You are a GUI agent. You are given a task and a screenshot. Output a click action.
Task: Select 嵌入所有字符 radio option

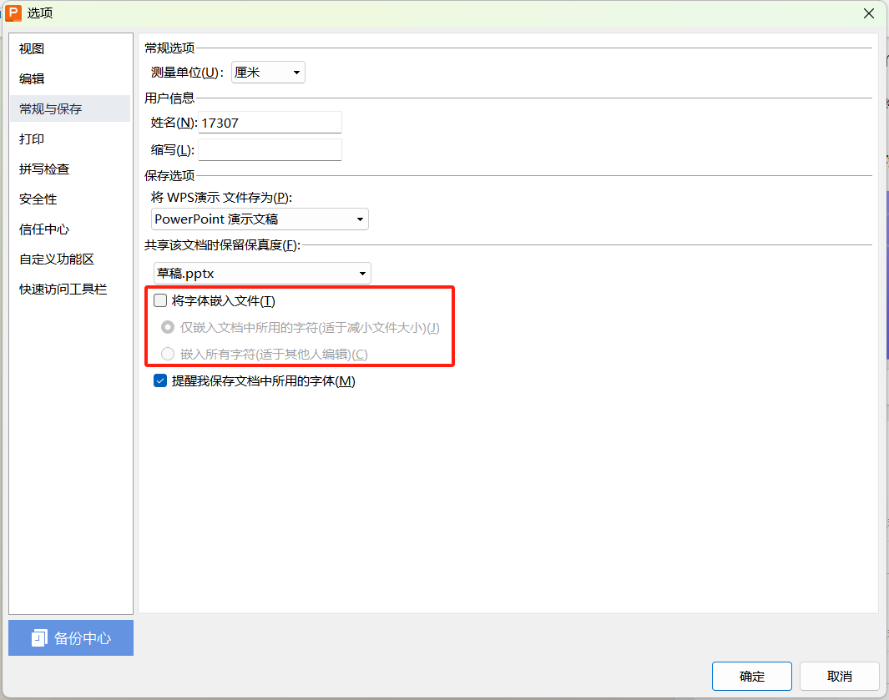click(x=168, y=355)
